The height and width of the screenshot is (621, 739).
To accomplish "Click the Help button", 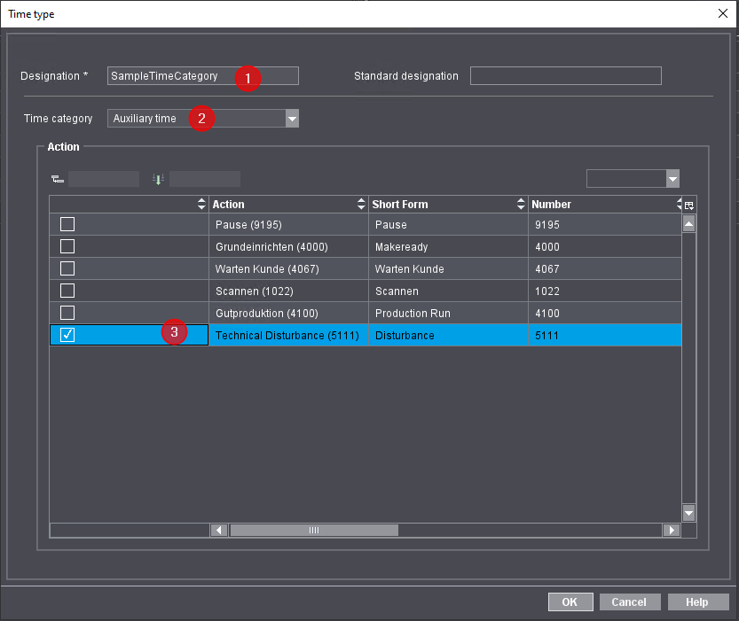I will click(698, 602).
